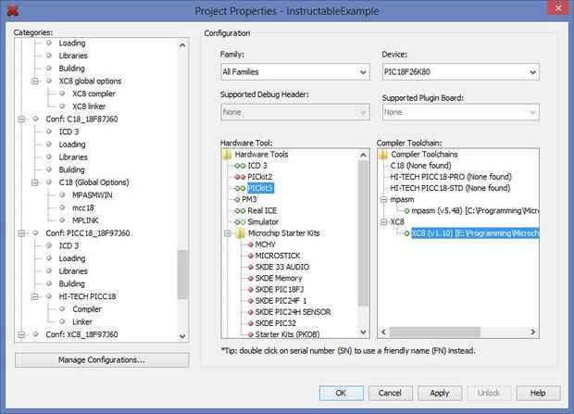Apply the project settings
The width and height of the screenshot is (574, 414).
click(440, 393)
